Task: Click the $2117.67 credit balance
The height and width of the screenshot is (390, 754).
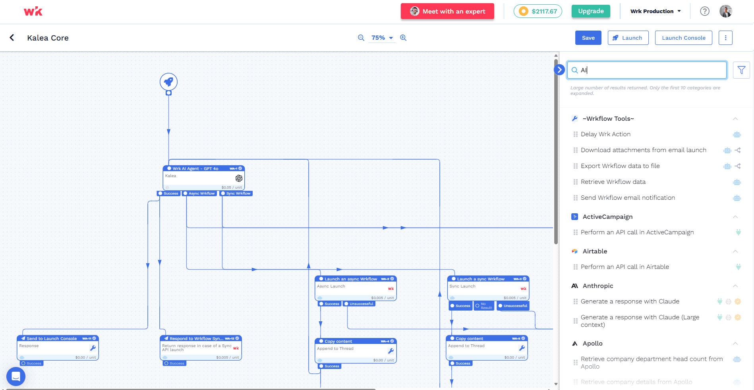Action: click(538, 11)
